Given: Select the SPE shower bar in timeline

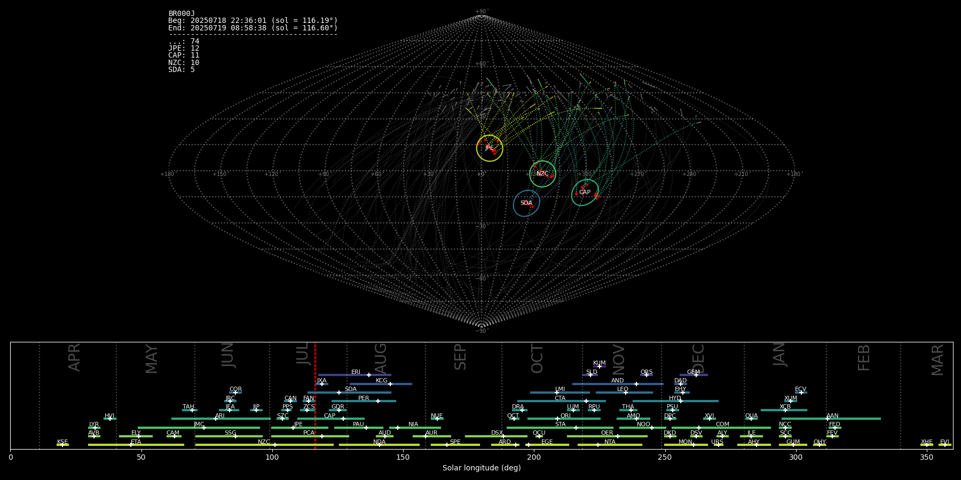Looking at the screenshot, I should (x=455, y=445).
